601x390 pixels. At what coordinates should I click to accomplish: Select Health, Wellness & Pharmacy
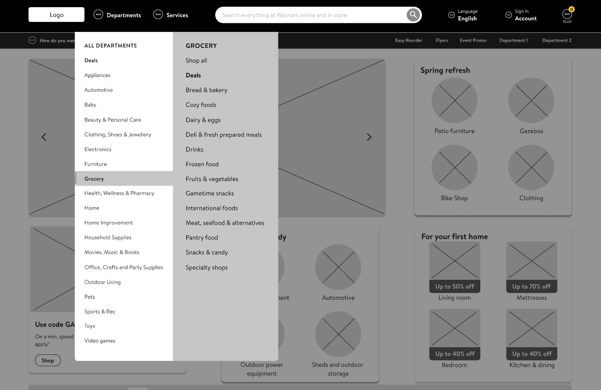119,193
